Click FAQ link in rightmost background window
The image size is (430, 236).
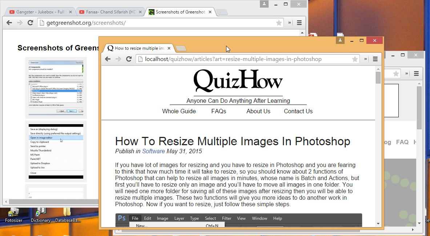point(402,142)
